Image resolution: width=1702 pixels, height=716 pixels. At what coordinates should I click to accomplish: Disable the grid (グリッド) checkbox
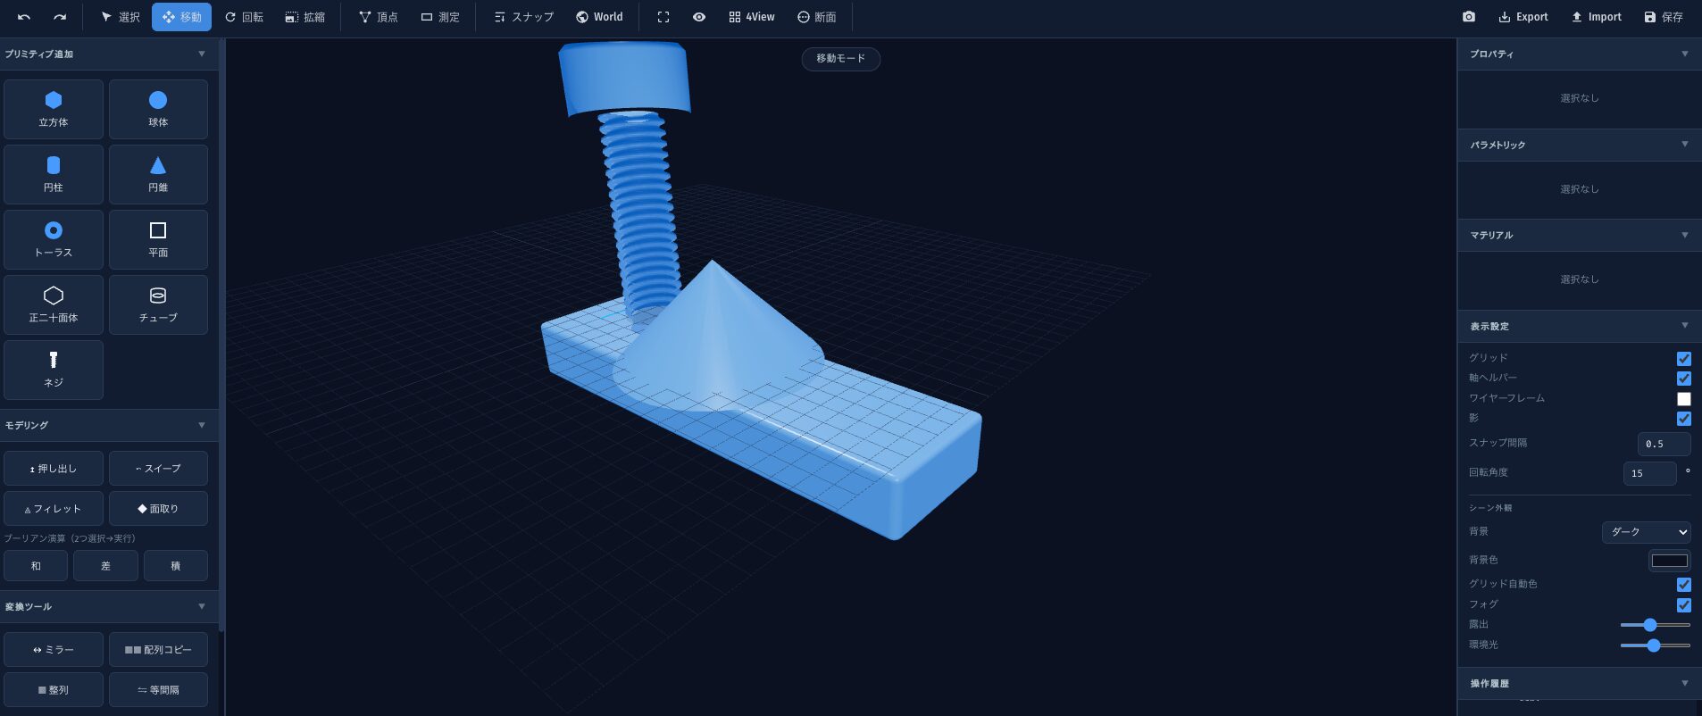click(1683, 359)
